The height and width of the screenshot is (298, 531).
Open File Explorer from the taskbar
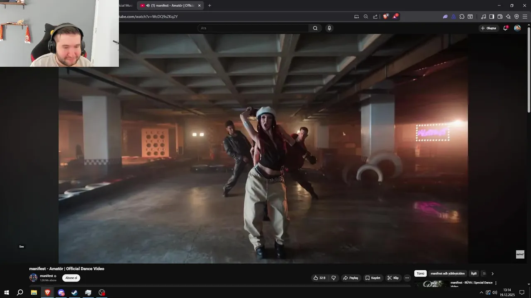click(x=34, y=293)
